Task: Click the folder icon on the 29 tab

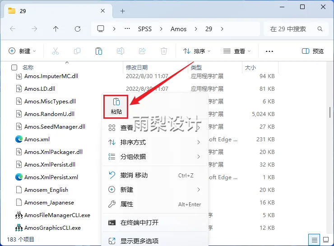Action: (x=12, y=11)
